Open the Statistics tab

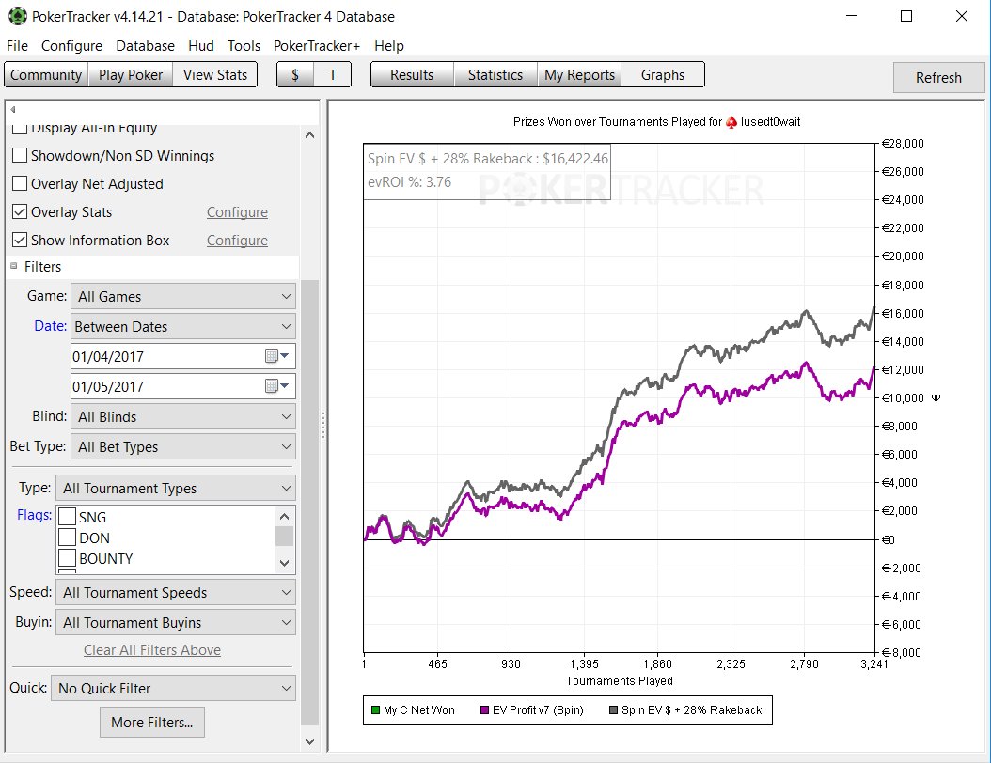(x=495, y=74)
